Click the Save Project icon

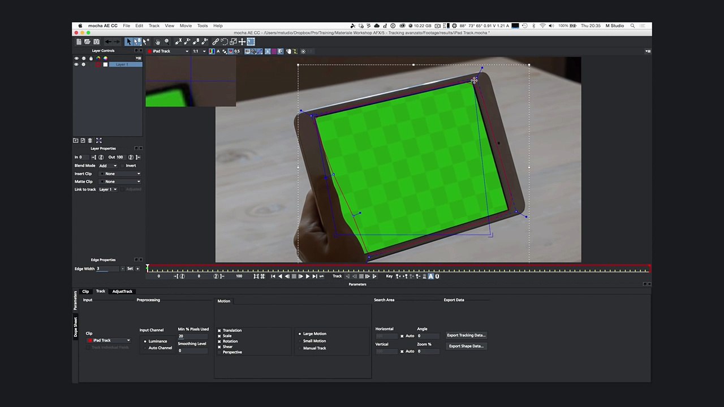tap(96, 42)
